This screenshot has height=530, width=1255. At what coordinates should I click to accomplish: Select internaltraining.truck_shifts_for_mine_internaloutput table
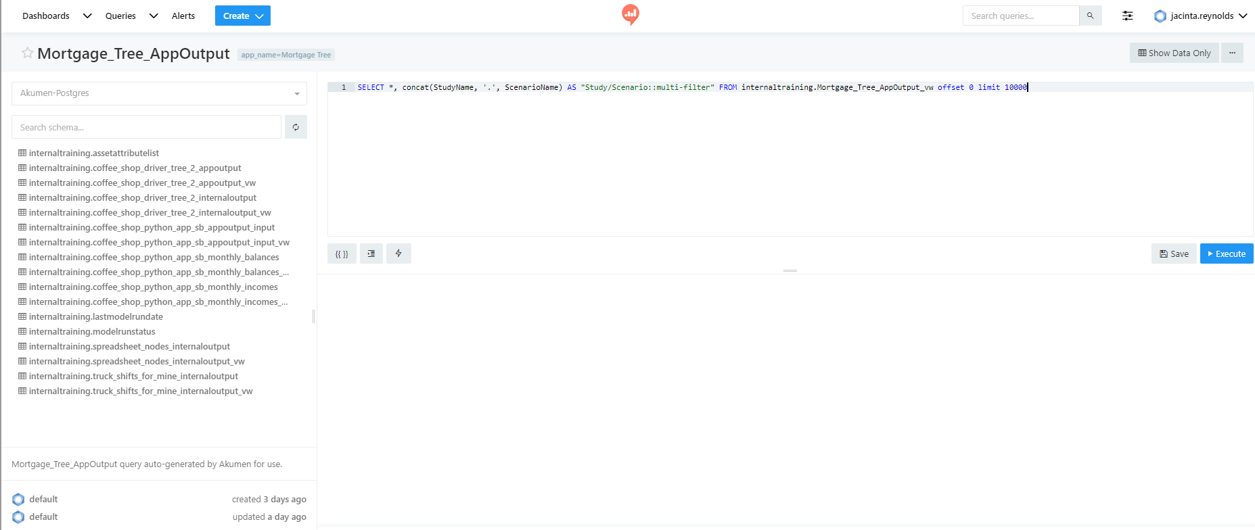[x=133, y=376]
